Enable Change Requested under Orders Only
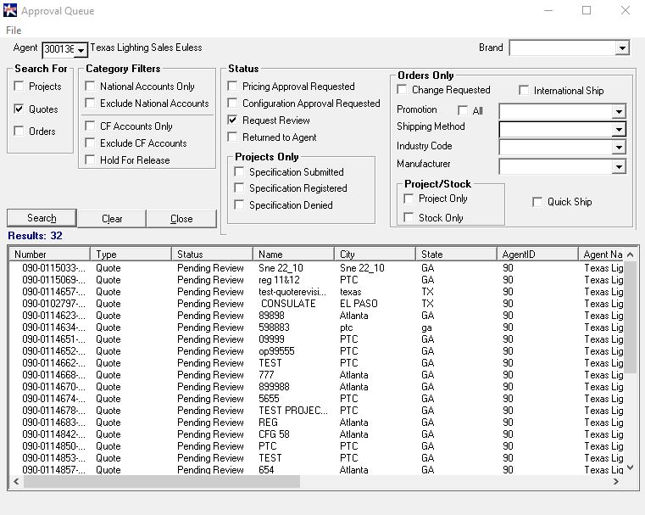645x515 pixels. pos(403,90)
